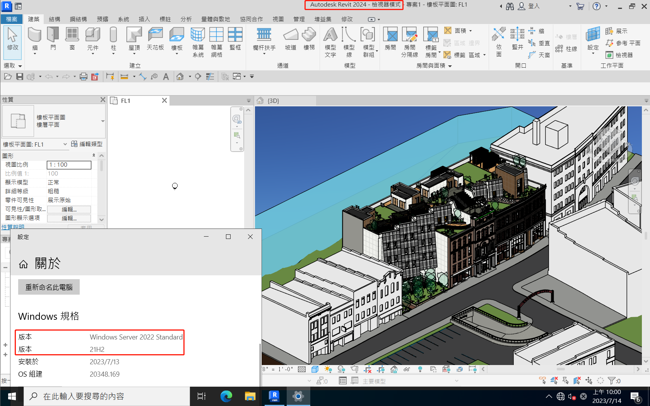Select the 房間 (Room) tool

[x=390, y=39]
